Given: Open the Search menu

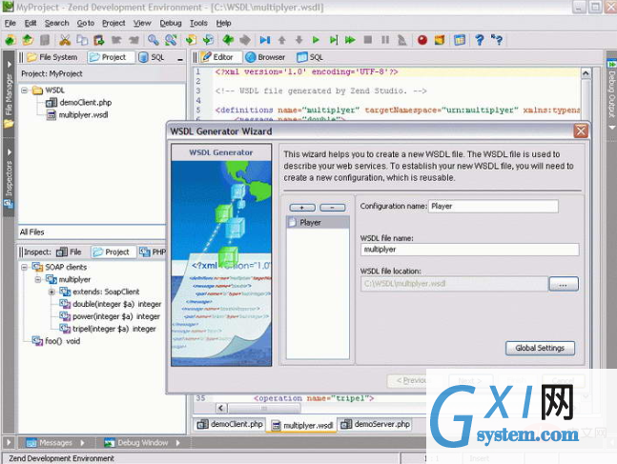Looking at the screenshot, I should tap(56, 23).
